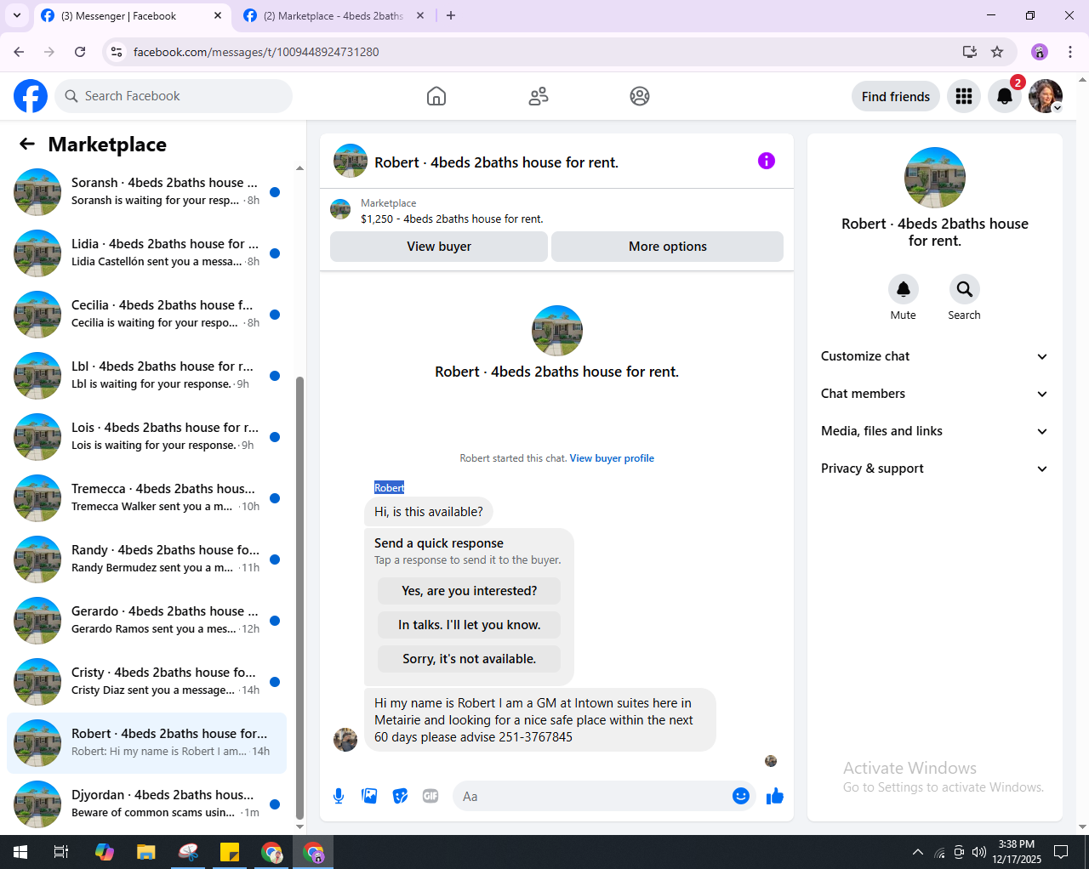Click the conversation list scrollbar
Image resolution: width=1089 pixels, height=869 pixels.
(299, 597)
